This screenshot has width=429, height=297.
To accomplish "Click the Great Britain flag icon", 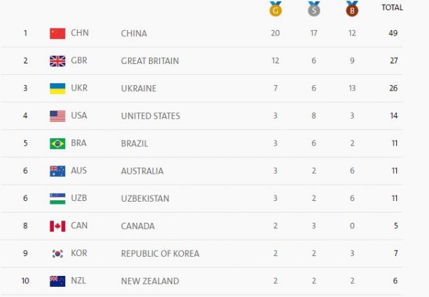I will pyautogui.click(x=58, y=61).
